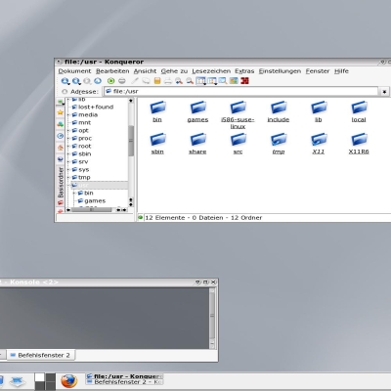The image size is (391, 391).
Task: Launch Firefox from the bottom panel
Action: (x=69, y=381)
